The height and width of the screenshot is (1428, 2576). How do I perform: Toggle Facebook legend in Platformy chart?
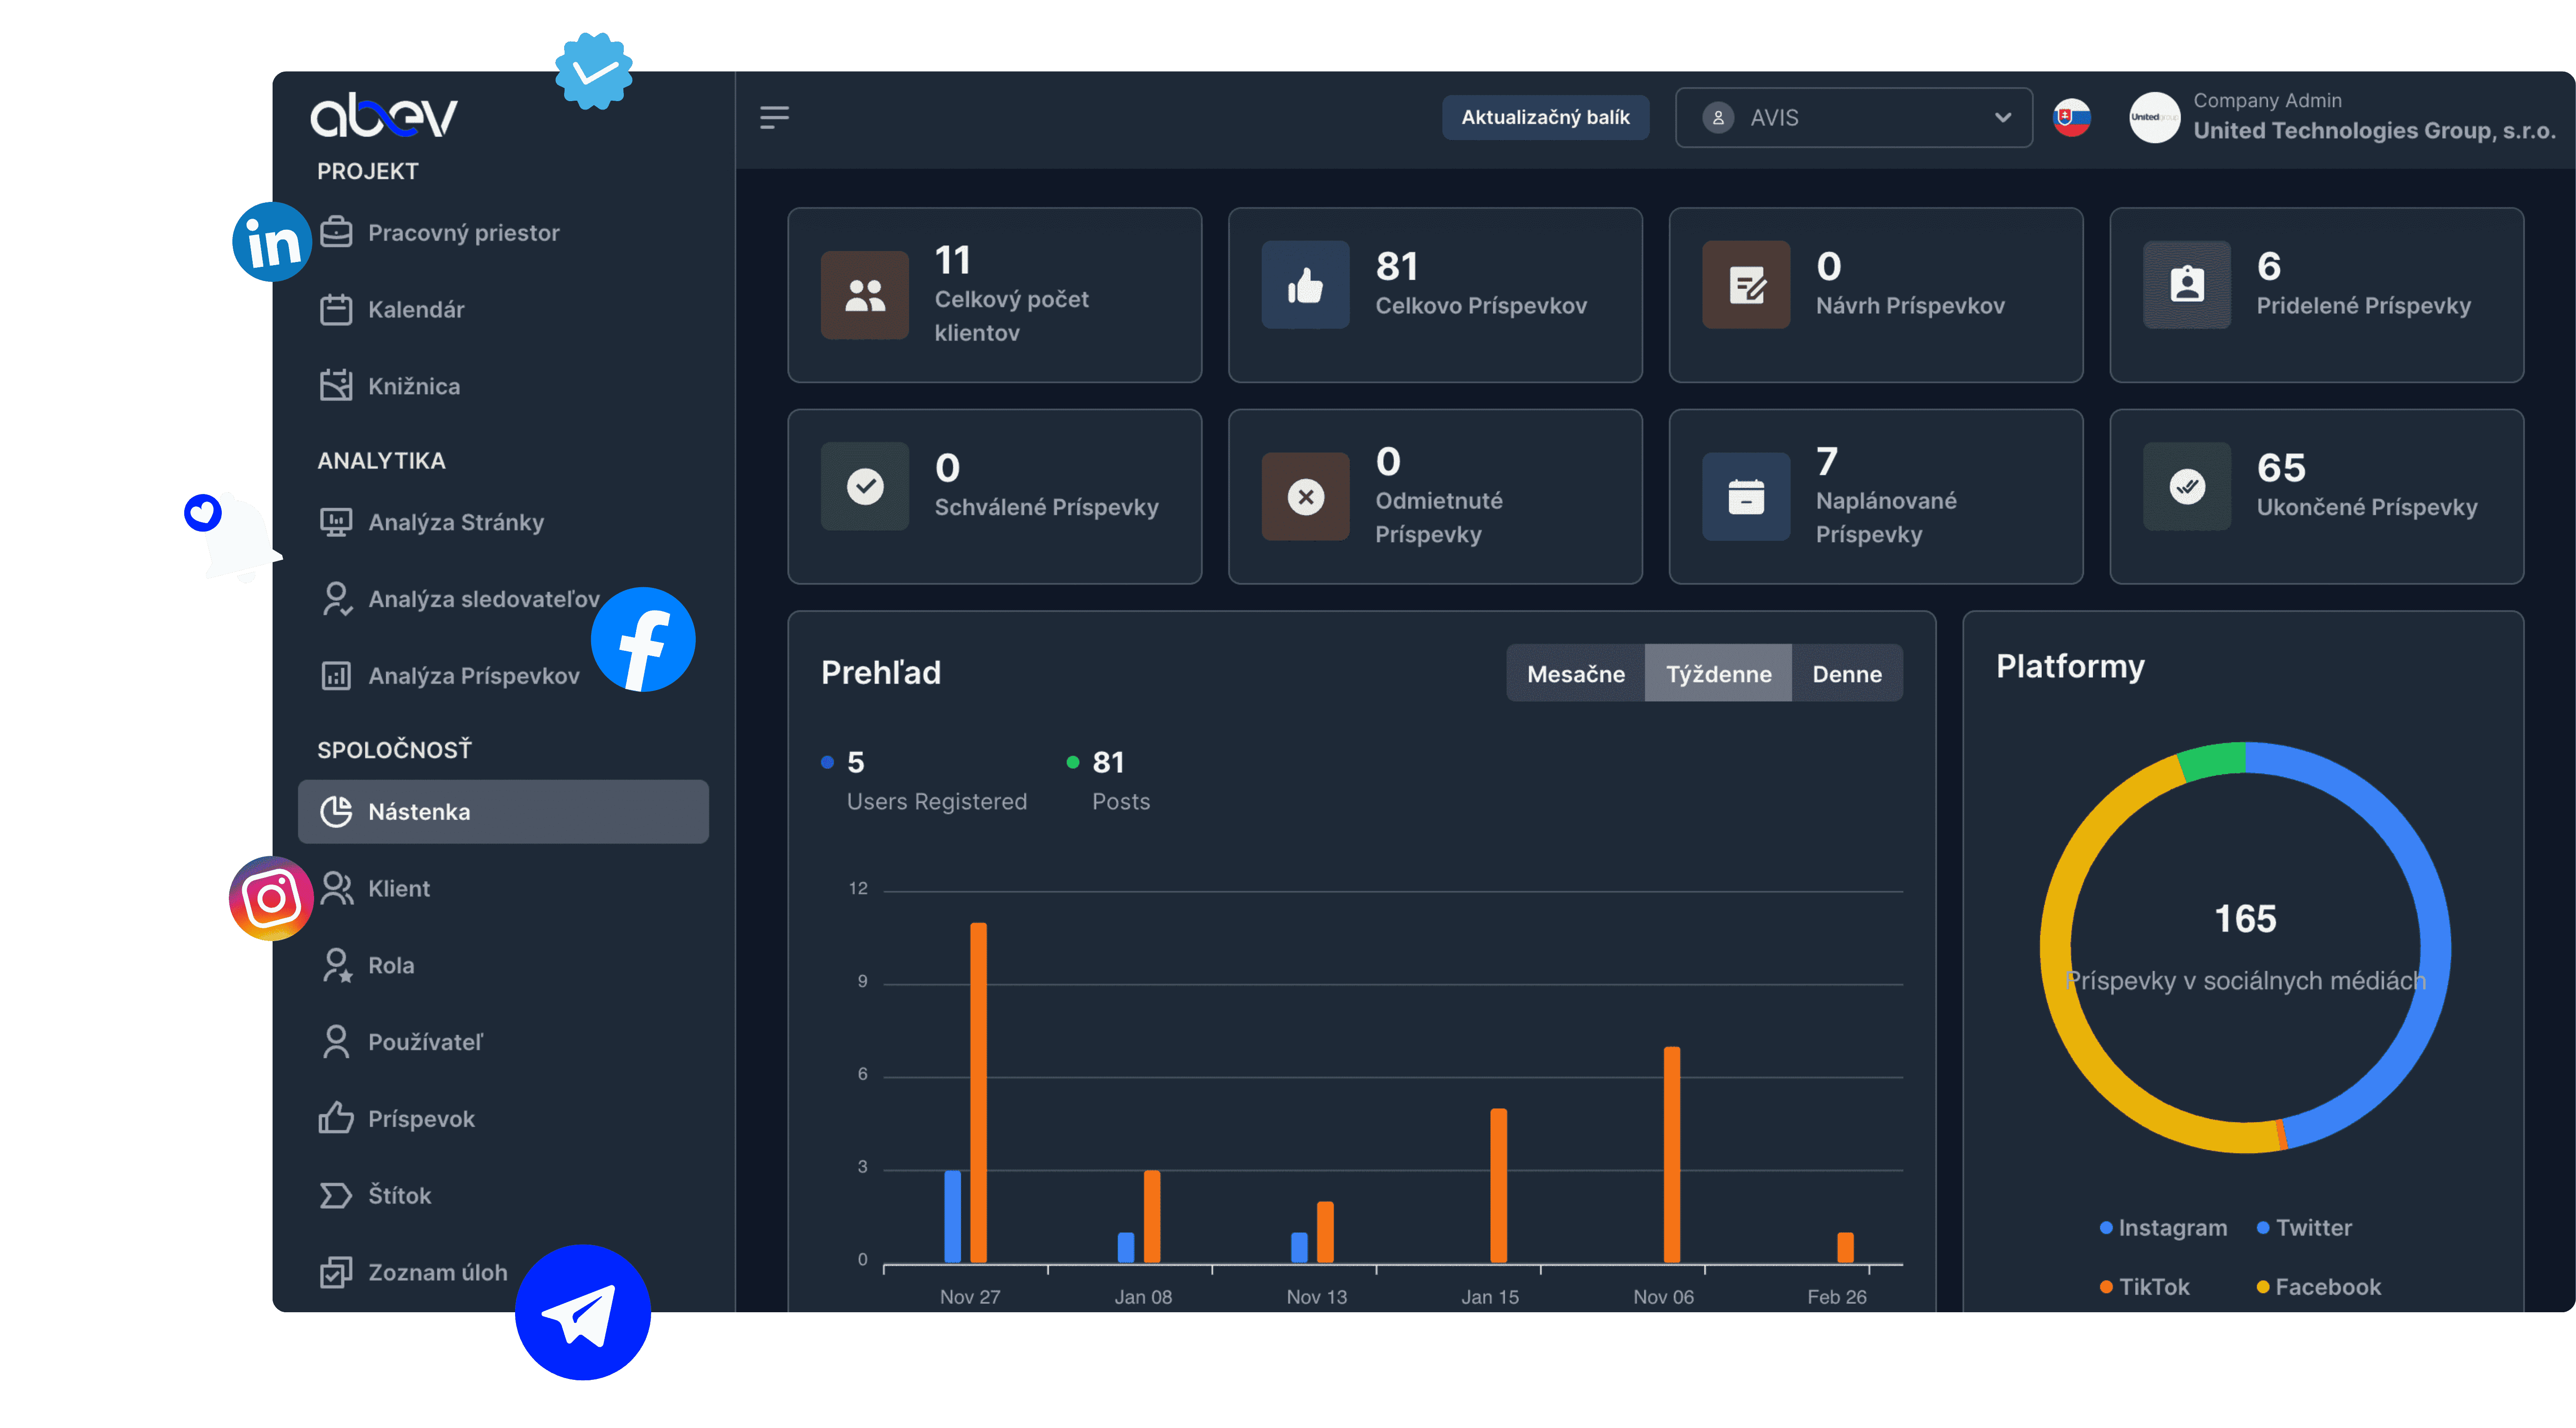click(x=2318, y=1287)
